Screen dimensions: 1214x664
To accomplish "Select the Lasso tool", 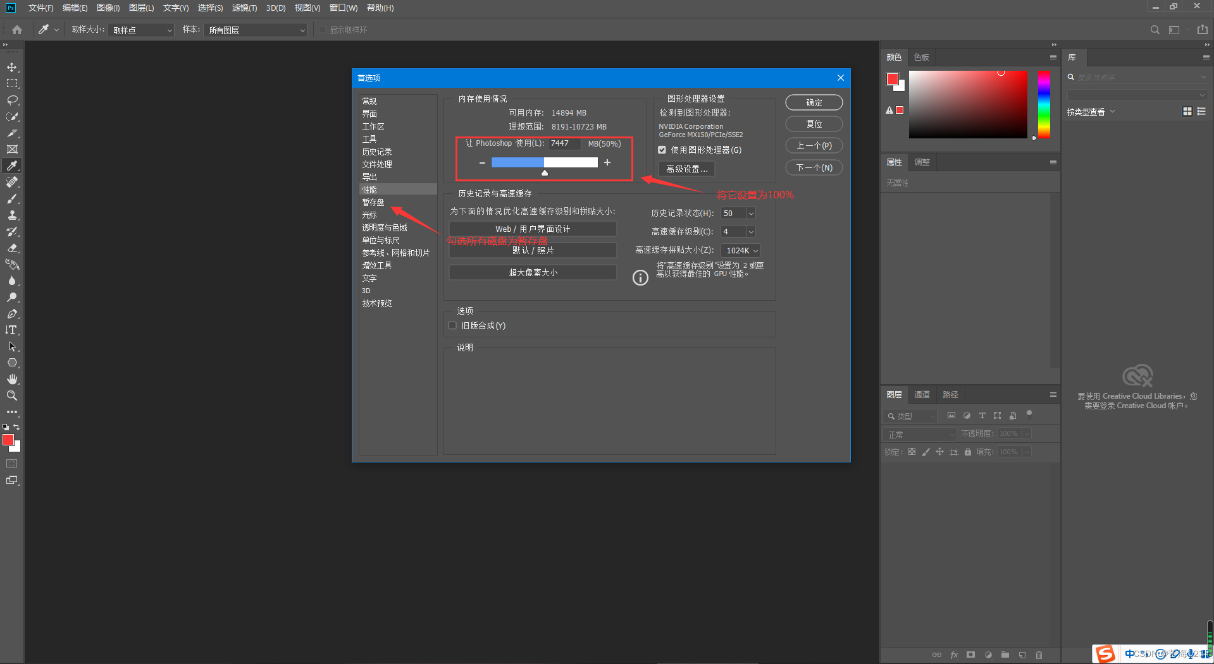I will pos(12,100).
